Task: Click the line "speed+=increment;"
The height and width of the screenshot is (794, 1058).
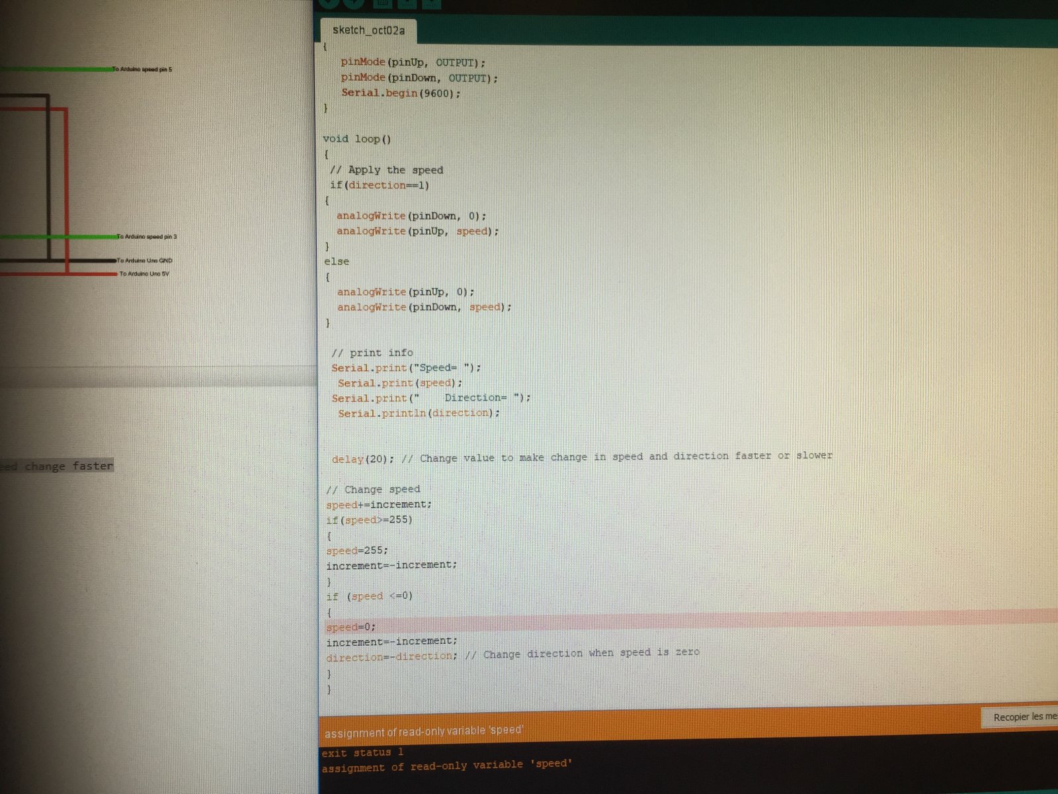Action: click(x=379, y=504)
